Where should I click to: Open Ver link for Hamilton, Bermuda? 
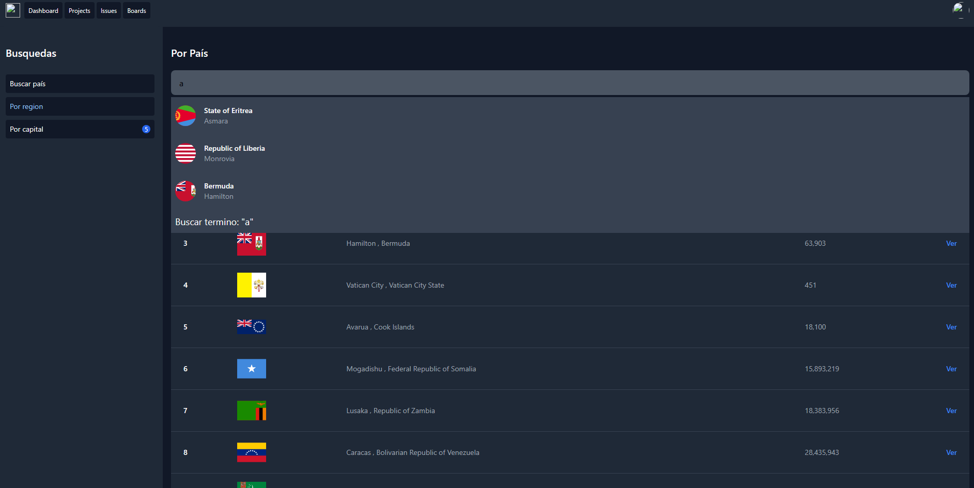point(951,243)
